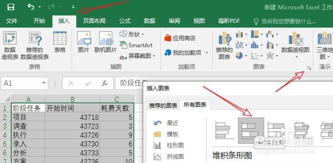Switch to the 视图 tab

(x=199, y=21)
